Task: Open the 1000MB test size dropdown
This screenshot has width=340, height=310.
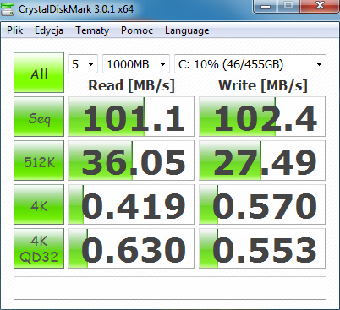Action: coord(136,64)
